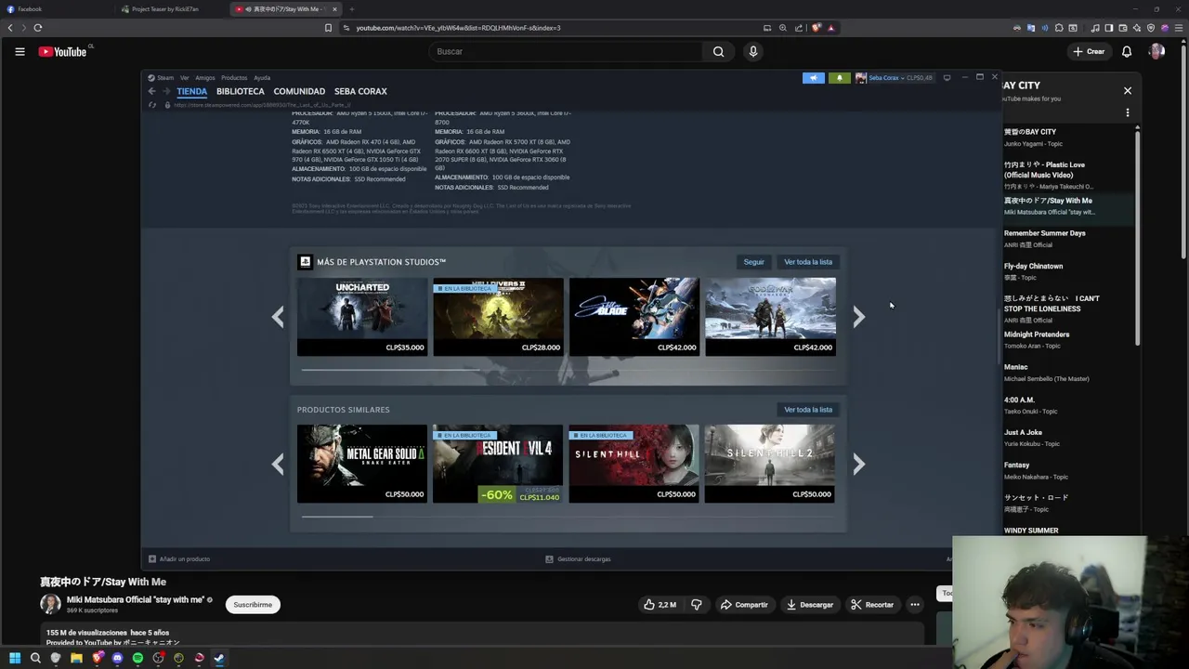Click Steam back navigation arrow
This screenshot has height=669, width=1189.
click(151, 91)
